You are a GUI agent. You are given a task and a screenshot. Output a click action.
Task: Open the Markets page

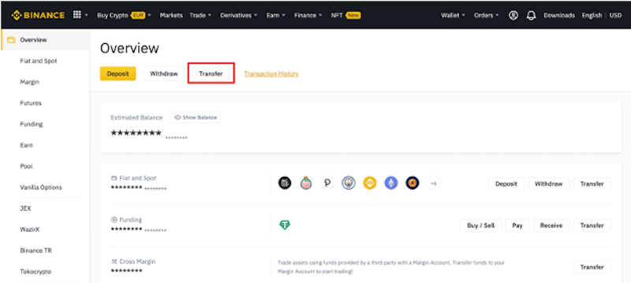[171, 15]
